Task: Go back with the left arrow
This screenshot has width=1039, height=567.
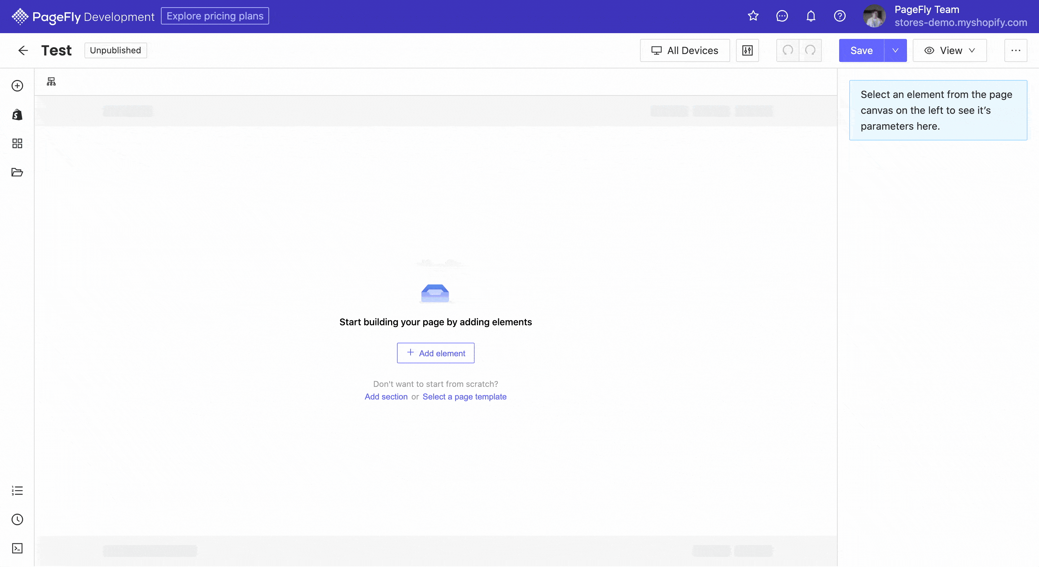Action: (x=23, y=50)
